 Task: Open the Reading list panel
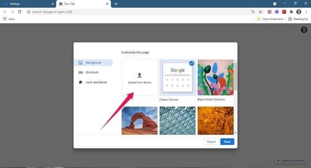(x=298, y=19)
